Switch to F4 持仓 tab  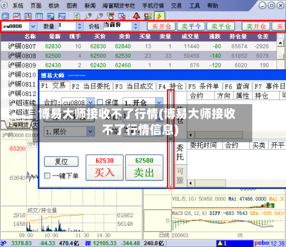pos(170,86)
